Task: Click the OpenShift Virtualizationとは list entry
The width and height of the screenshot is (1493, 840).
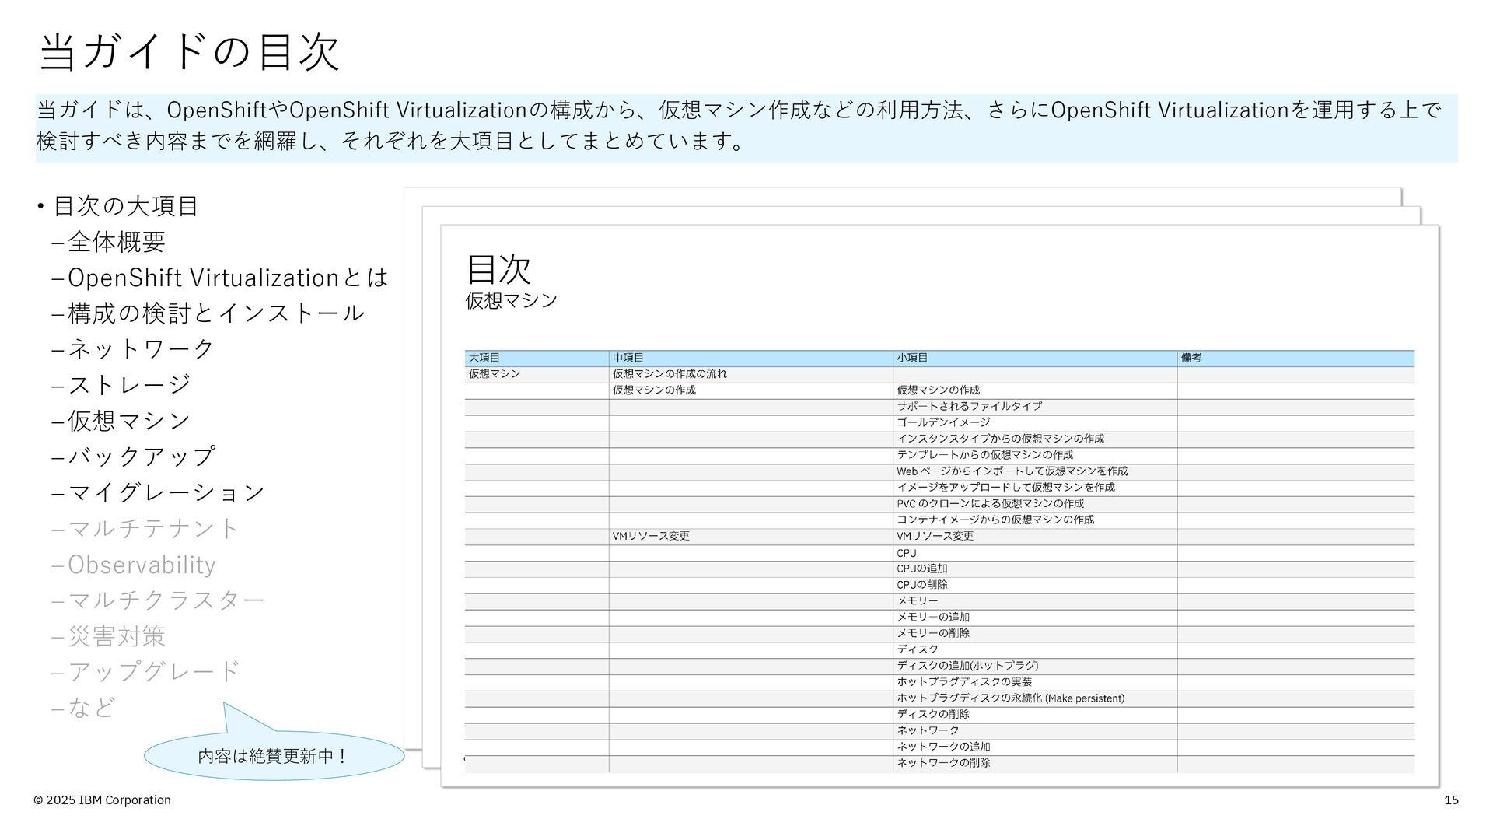Action: (227, 278)
